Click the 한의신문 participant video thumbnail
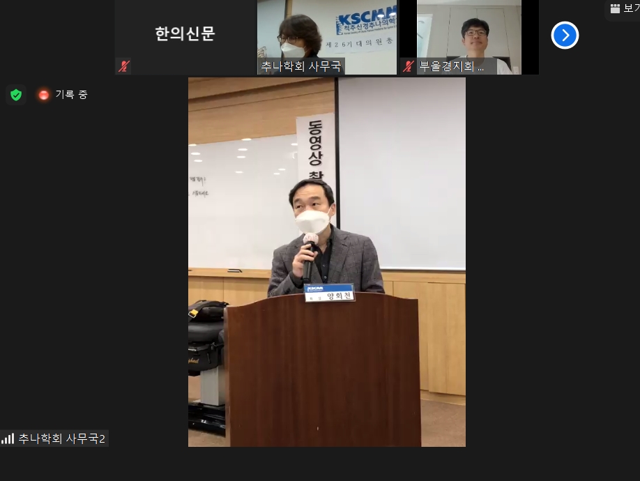This screenshot has height=481, width=640. [x=185, y=35]
